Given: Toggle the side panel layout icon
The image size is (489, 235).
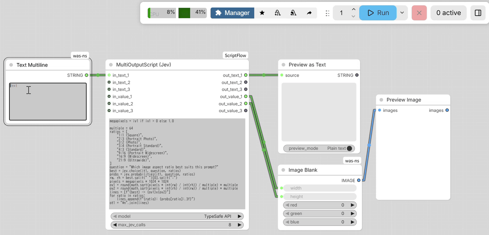Looking at the screenshot, I should 478,13.
